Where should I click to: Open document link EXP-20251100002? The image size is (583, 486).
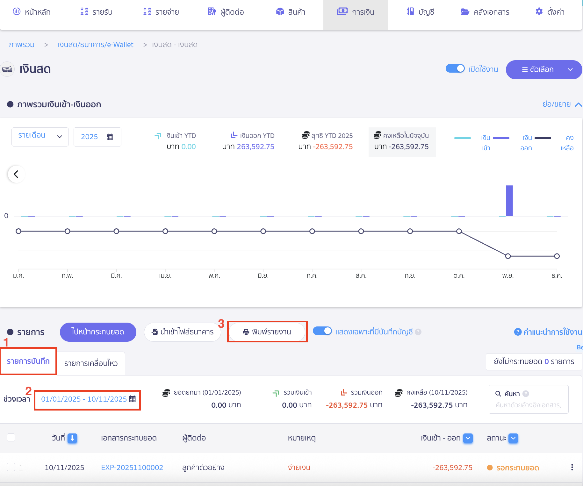(x=132, y=468)
